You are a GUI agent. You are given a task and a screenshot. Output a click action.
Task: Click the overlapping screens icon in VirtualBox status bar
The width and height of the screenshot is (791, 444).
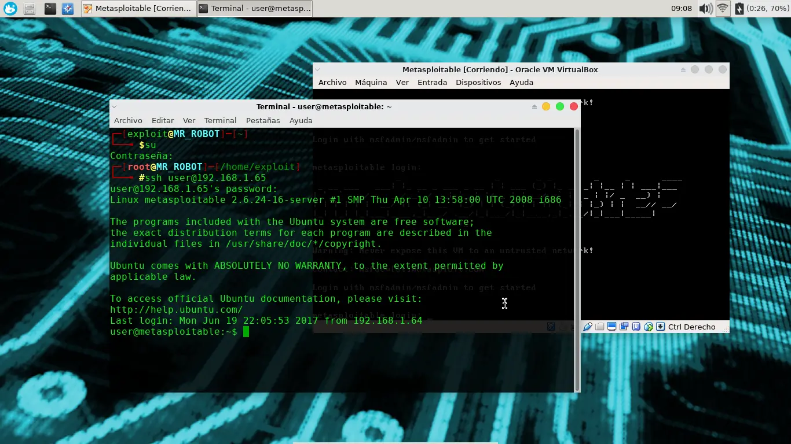pyautogui.click(x=624, y=327)
